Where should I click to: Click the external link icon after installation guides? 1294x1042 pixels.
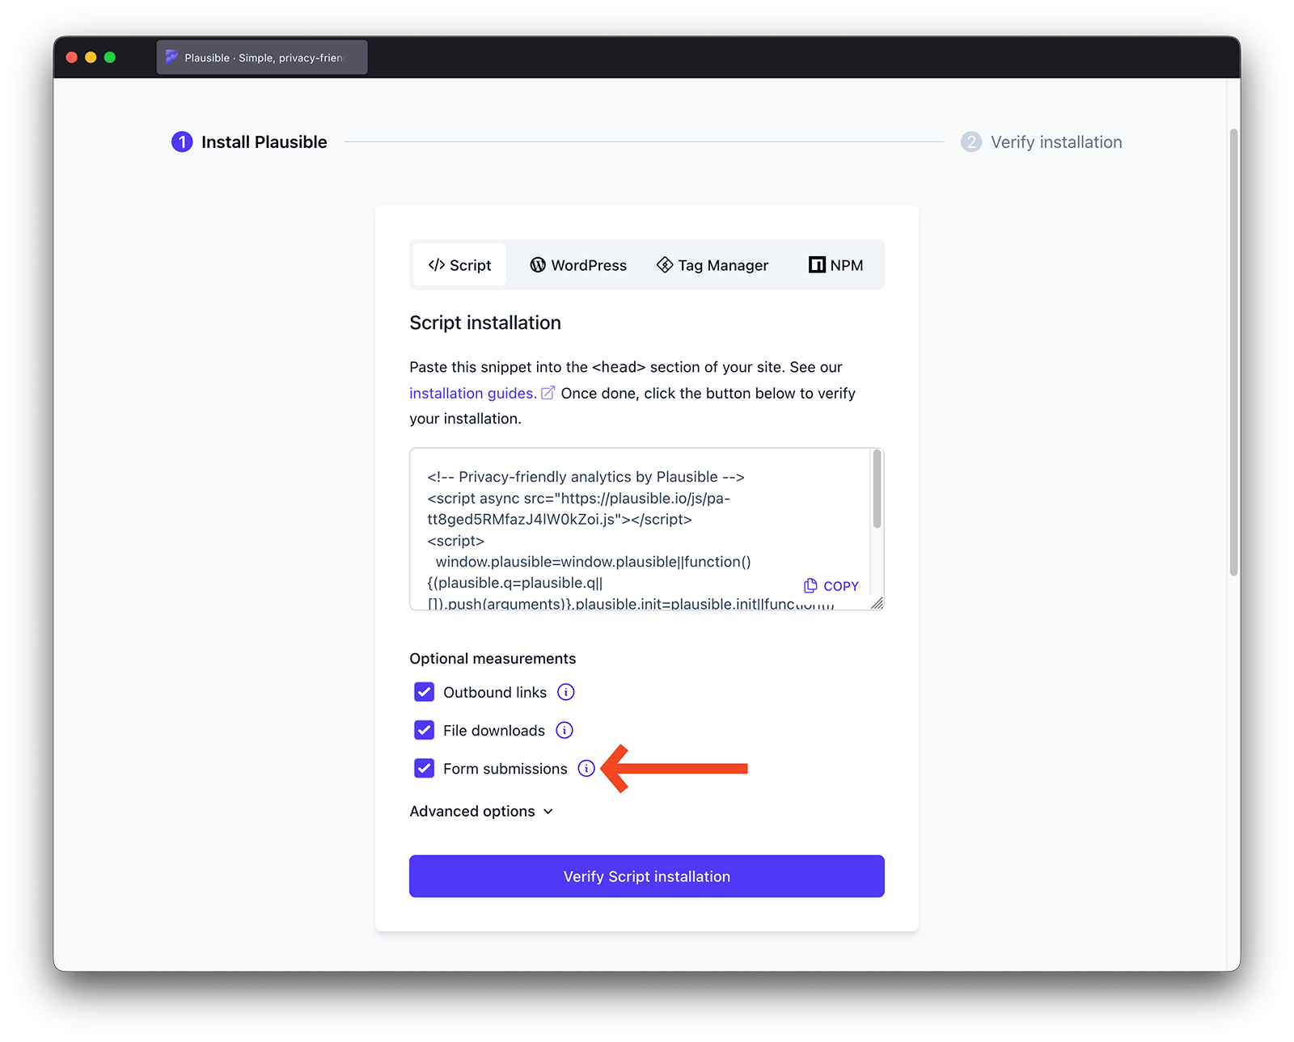click(548, 392)
